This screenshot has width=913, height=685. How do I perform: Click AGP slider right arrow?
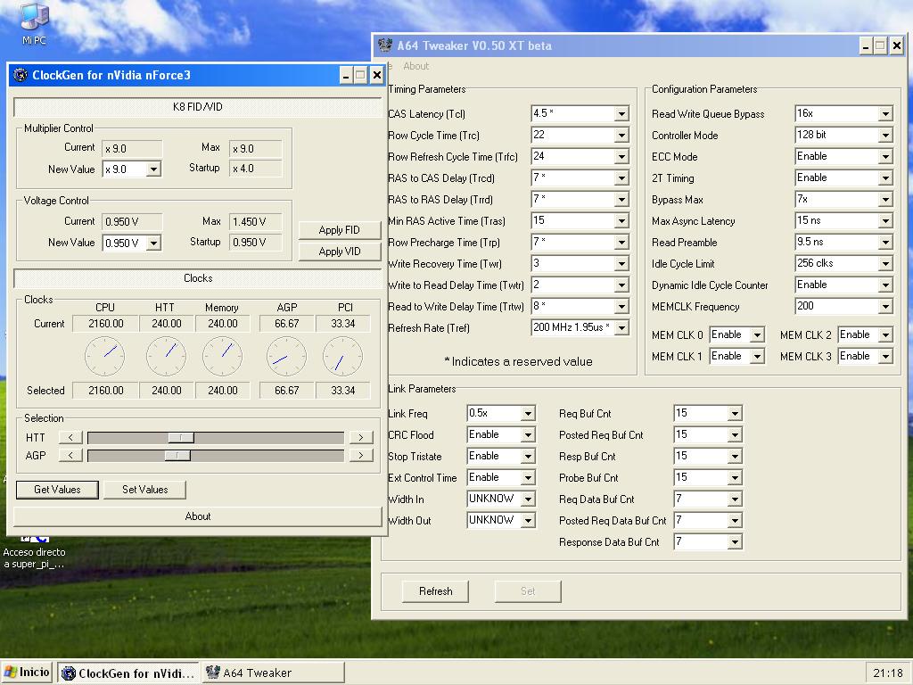[360, 455]
